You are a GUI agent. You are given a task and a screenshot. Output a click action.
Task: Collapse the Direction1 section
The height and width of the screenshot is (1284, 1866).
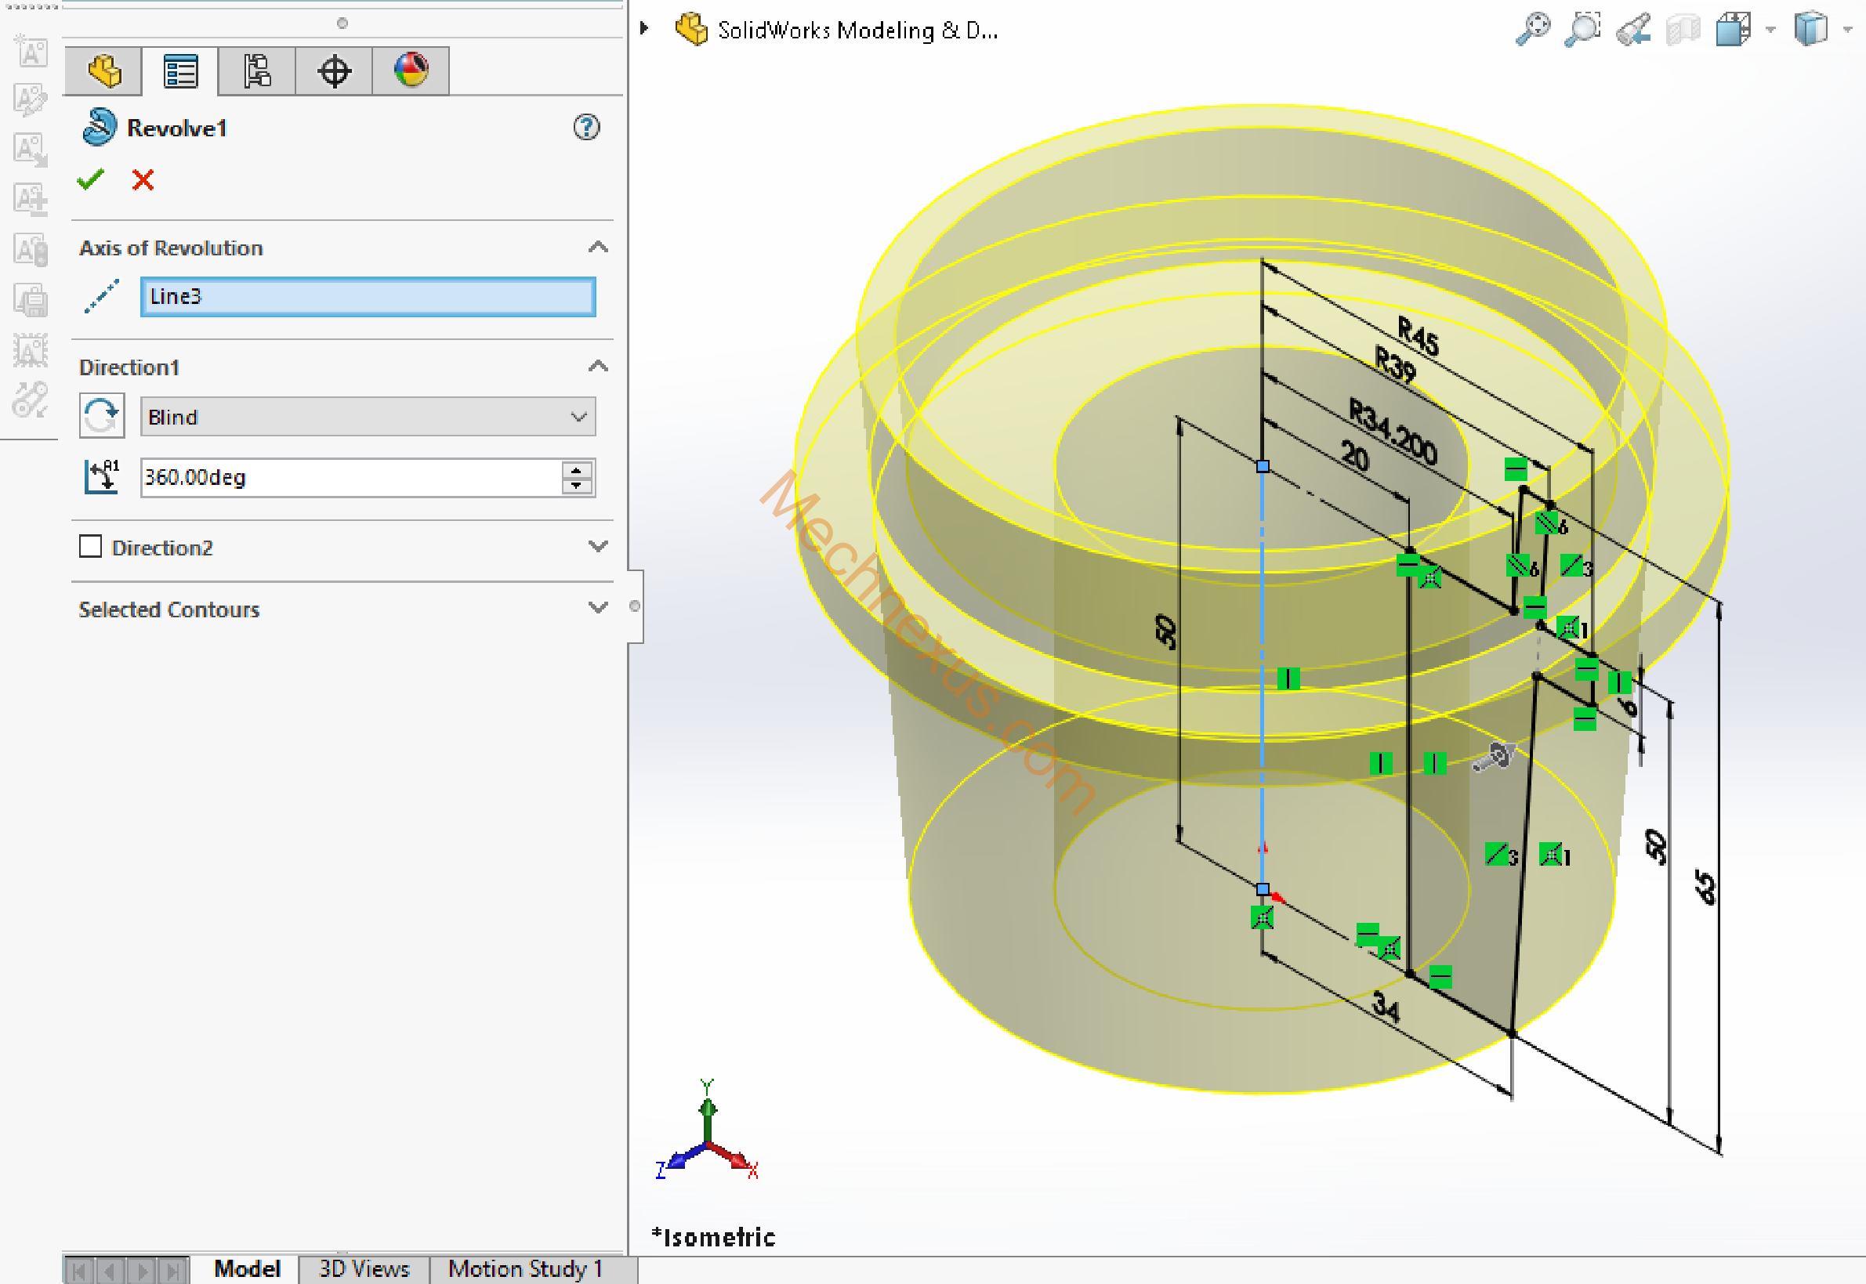click(x=597, y=367)
